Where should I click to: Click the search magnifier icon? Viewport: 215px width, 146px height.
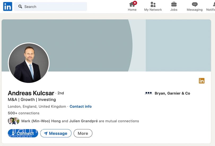tap(20, 7)
